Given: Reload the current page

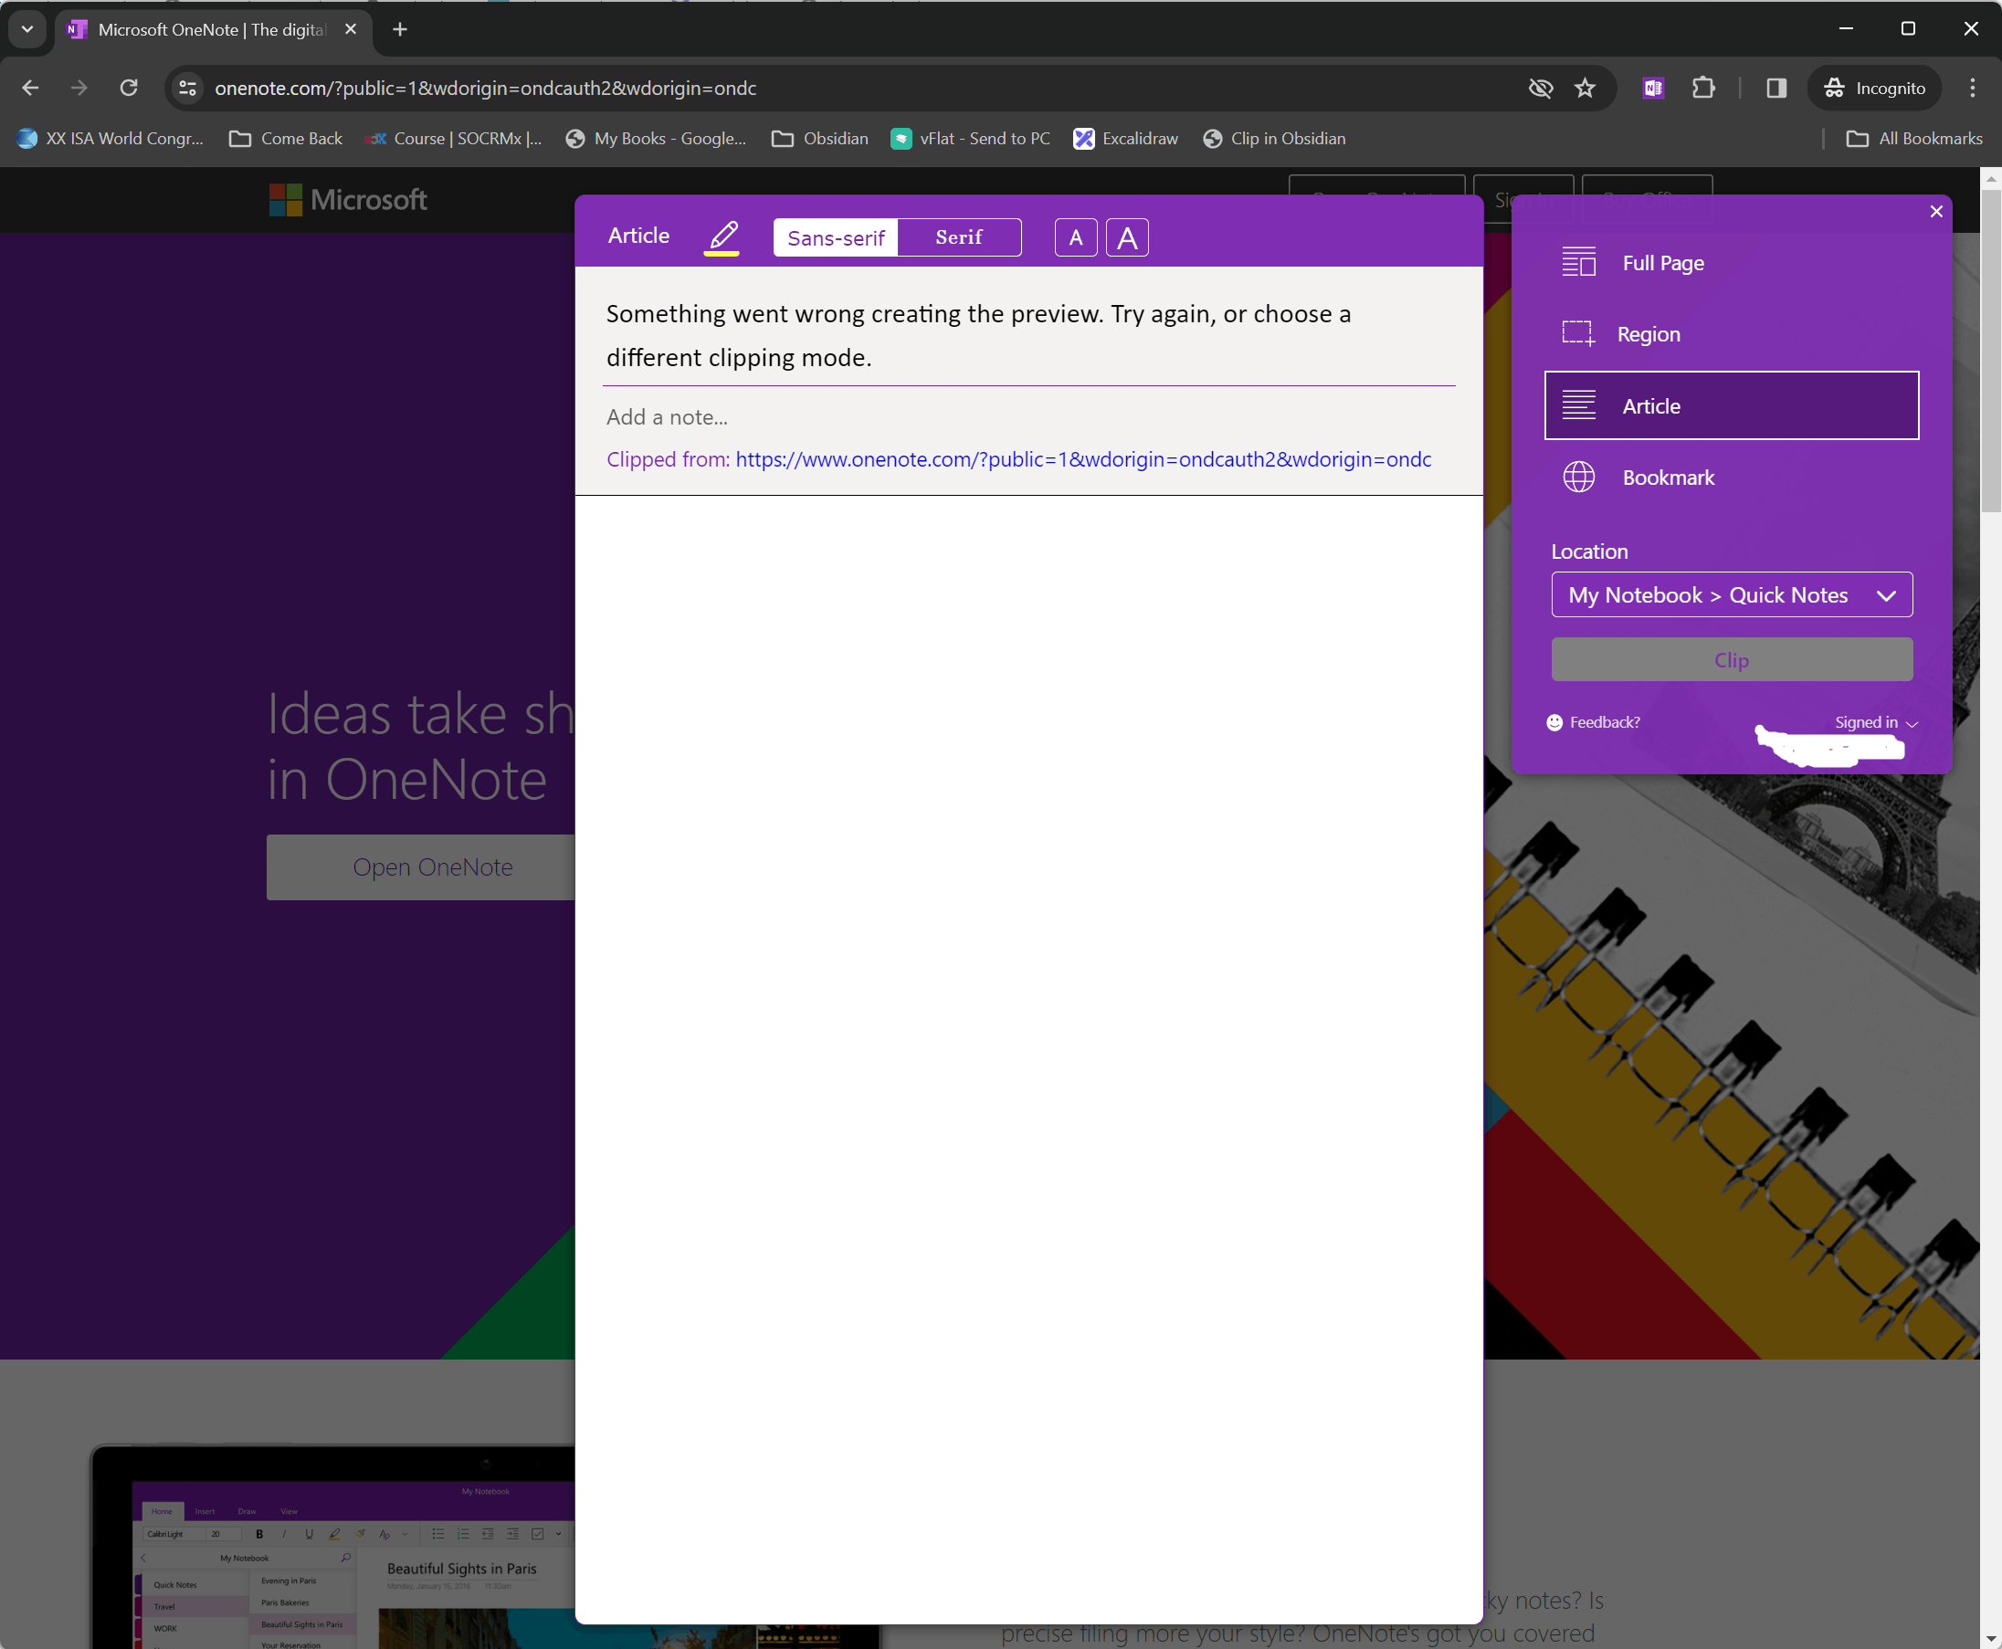Looking at the screenshot, I should coord(129,89).
